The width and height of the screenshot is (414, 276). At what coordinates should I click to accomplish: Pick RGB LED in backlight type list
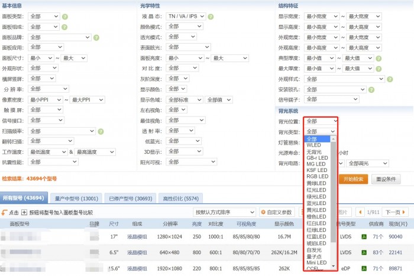click(317, 177)
